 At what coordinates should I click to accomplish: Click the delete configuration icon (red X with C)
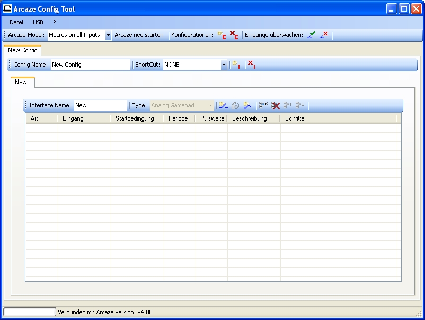pyautogui.click(x=234, y=35)
